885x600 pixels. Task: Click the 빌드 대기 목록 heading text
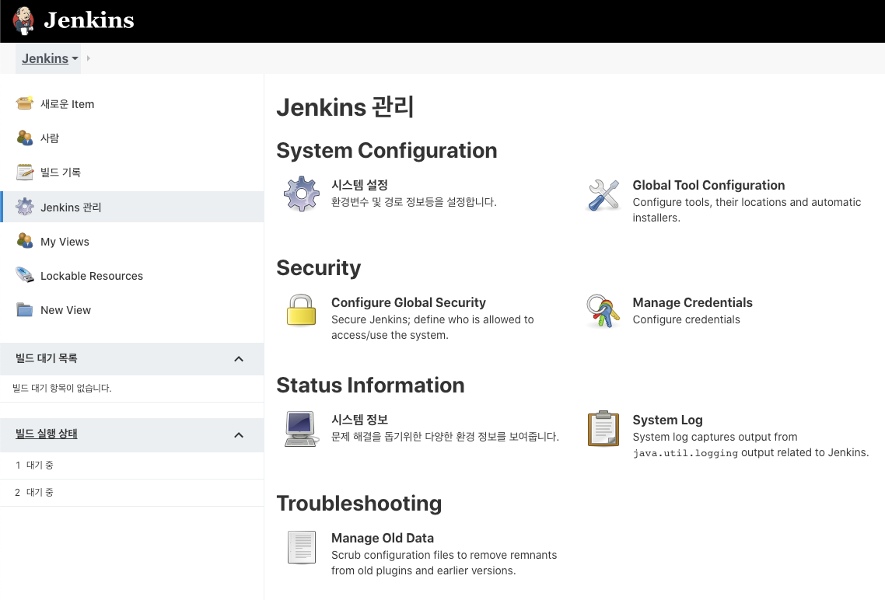pyautogui.click(x=47, y=358)
